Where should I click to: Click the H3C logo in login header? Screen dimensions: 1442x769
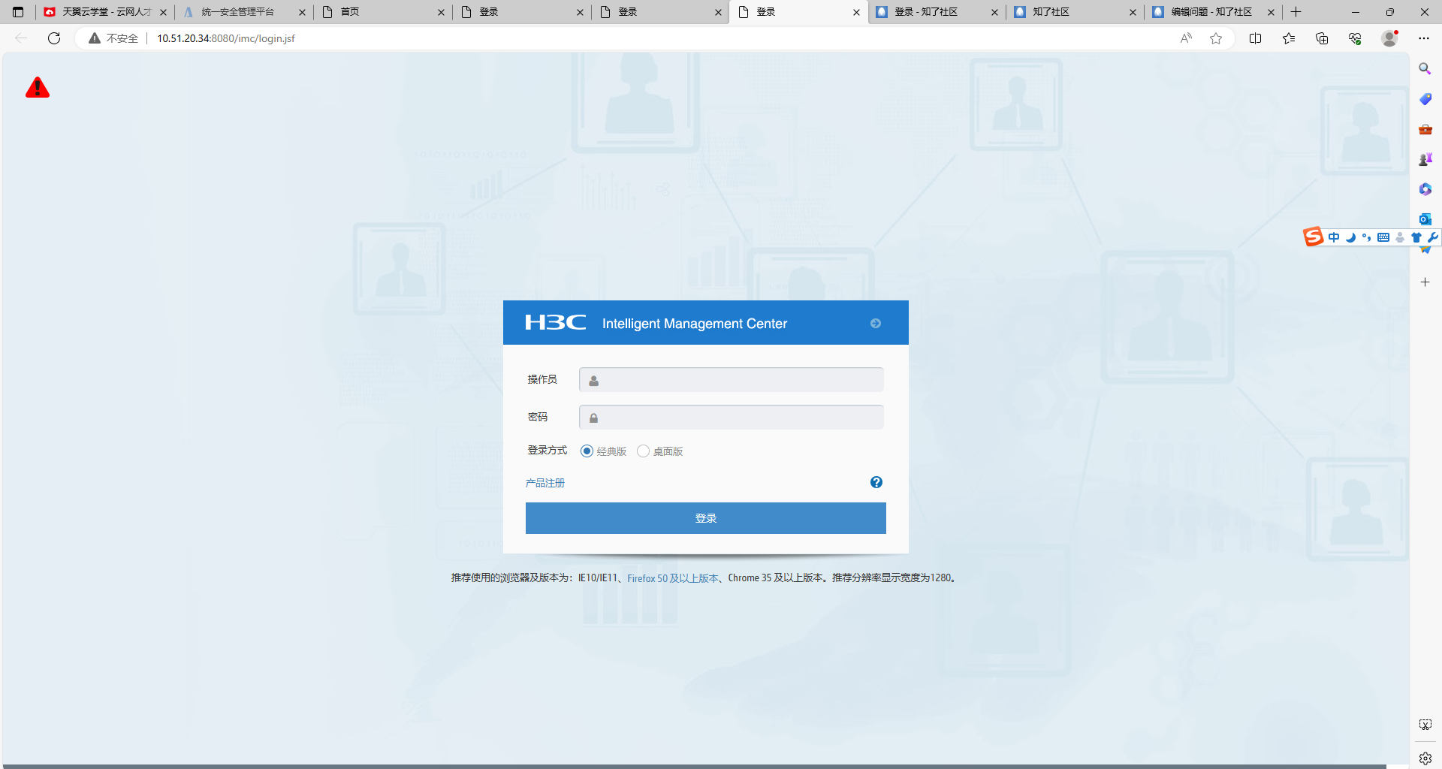[556, 322]
